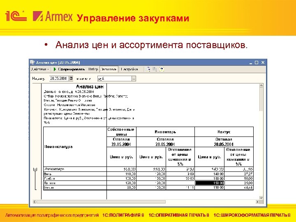
Task: Click Автоматизация полиграфических предприятий footer text
Action: point(52,215)
